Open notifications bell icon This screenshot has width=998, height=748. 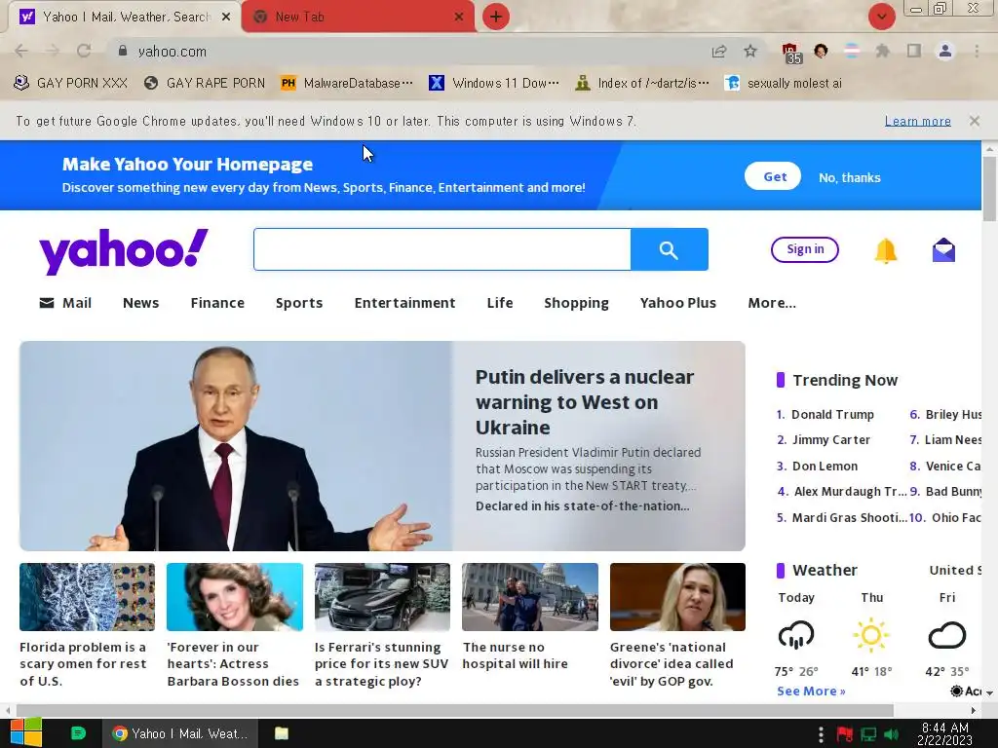[885, 250]
